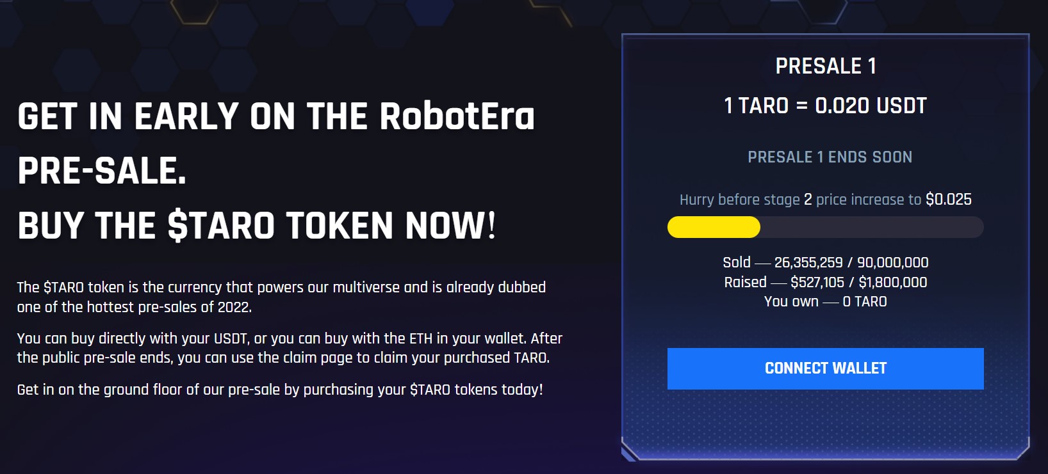Click the $0.025 price value
1048x474 pixels.
pyautogui.click(x=949, y=200)
